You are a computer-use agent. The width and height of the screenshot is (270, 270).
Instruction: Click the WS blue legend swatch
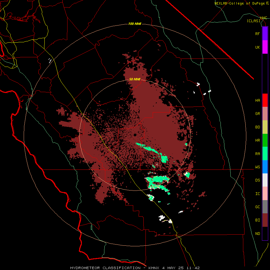pos(265,167)
